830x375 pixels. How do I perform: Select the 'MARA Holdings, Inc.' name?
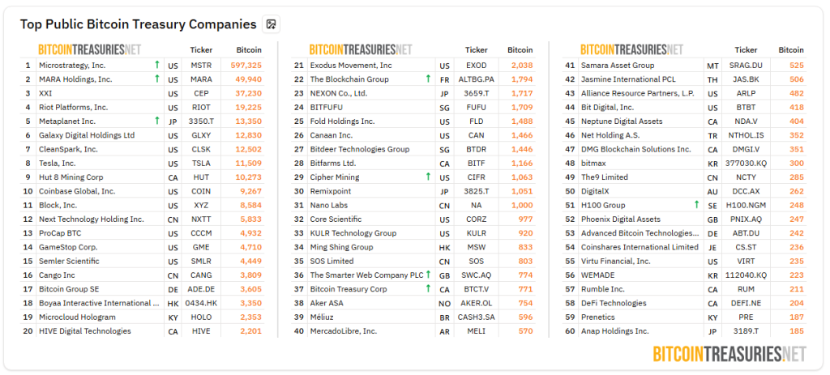pyautogui.click(x=75, y=79)
